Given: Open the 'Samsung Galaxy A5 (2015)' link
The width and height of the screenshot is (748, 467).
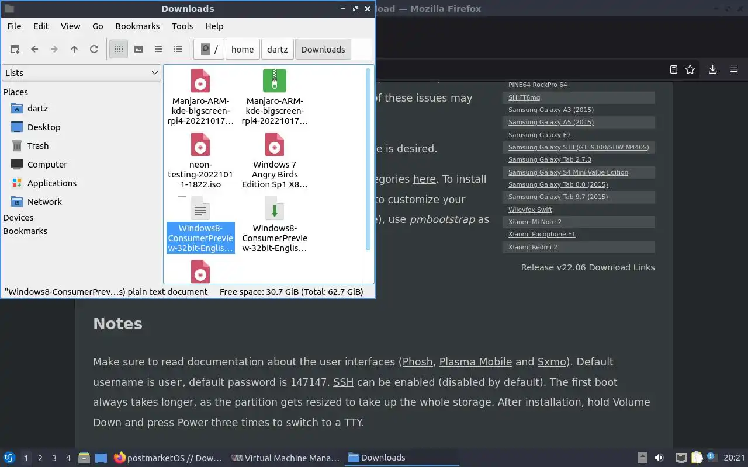Looking at the screenshot, I should pos(551,123).
